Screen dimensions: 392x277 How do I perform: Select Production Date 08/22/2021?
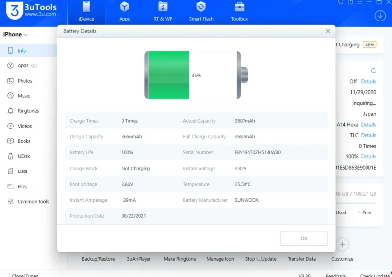[133, 216]
